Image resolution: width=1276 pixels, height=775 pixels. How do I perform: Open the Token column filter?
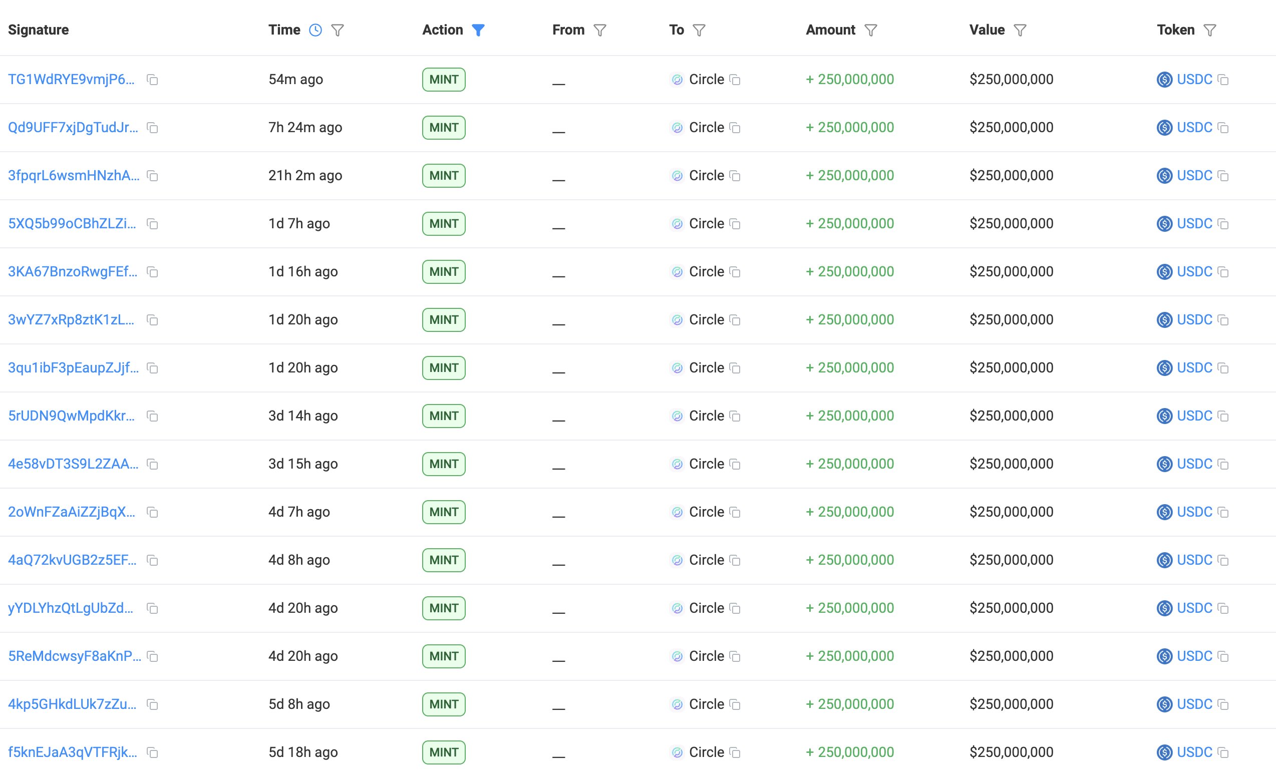[x=1210, y=30]
